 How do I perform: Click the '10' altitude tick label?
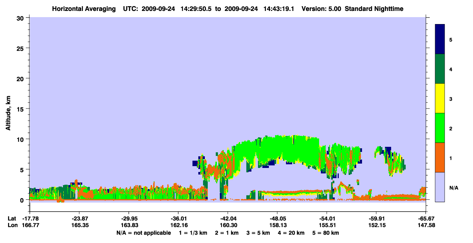tap(21, 139)
